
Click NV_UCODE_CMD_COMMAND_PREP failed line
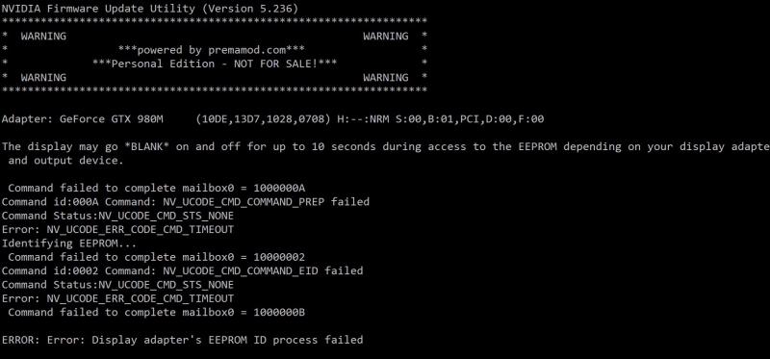click(x=186, y=202)
